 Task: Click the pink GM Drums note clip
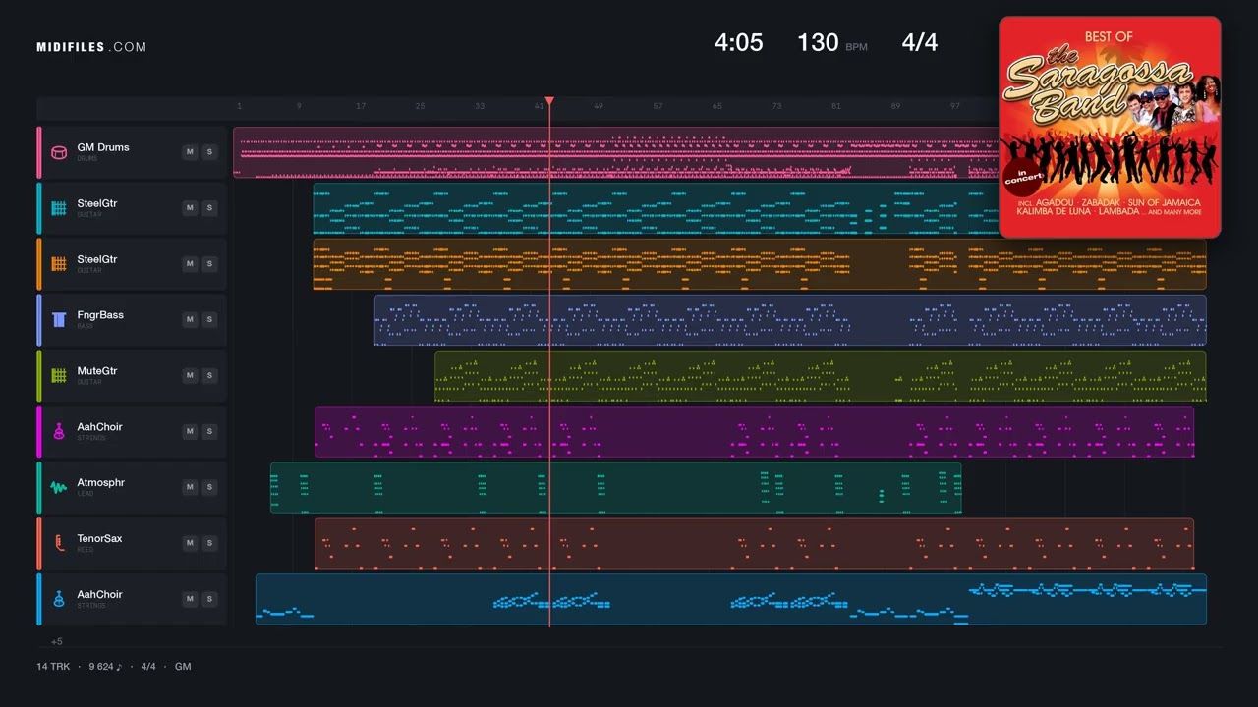(615, 152)
